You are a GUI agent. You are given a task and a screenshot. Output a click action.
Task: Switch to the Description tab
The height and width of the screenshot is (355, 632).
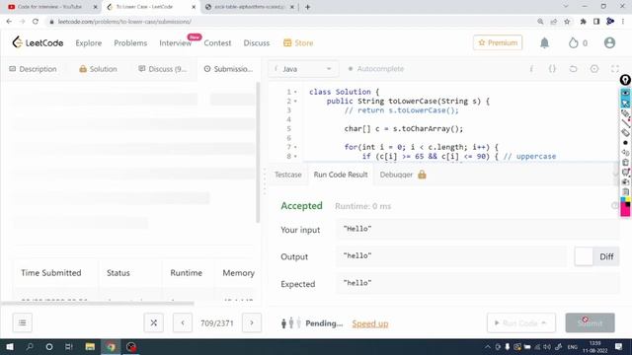33,69
